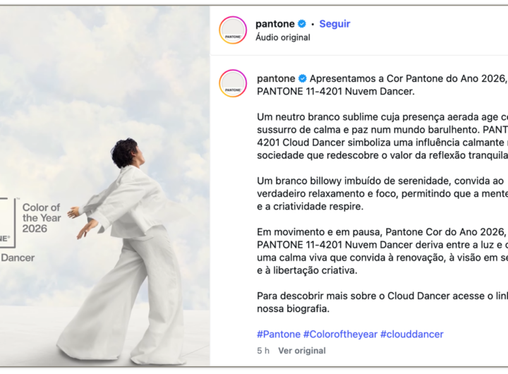The width and height of the screenshot is (508, 374).
Task: Click verified badge next to header username
Action: [x=302, y=24]
